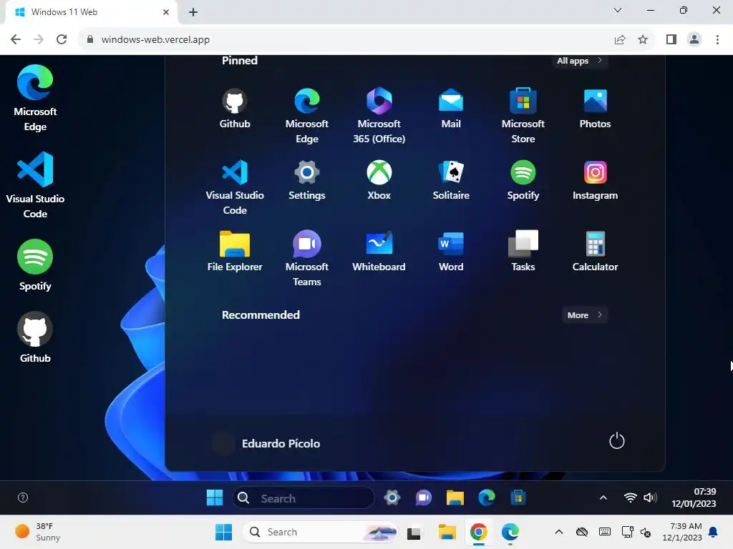Open volume icon in web taskbar
This screenshot has width=733, height=549.
tap(650, 498)
